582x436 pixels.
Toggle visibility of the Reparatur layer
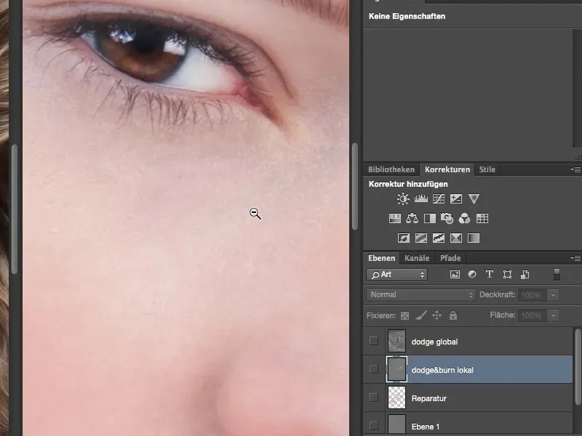374,398
